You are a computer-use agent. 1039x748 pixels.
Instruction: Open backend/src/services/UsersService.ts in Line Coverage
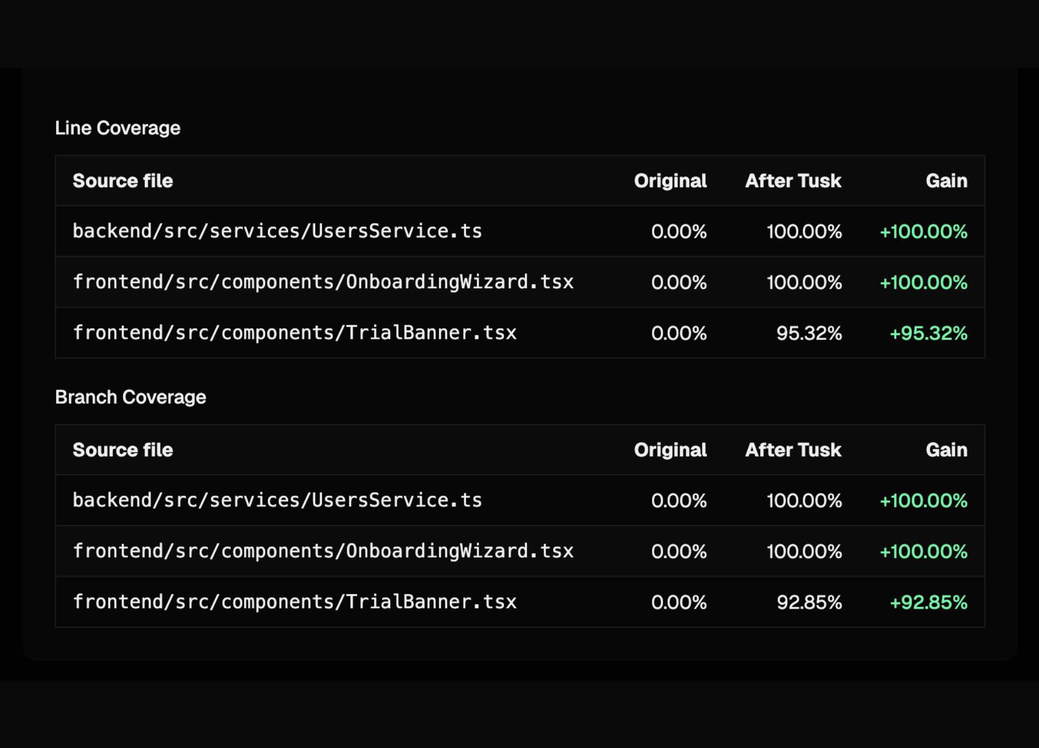(277, 231)
